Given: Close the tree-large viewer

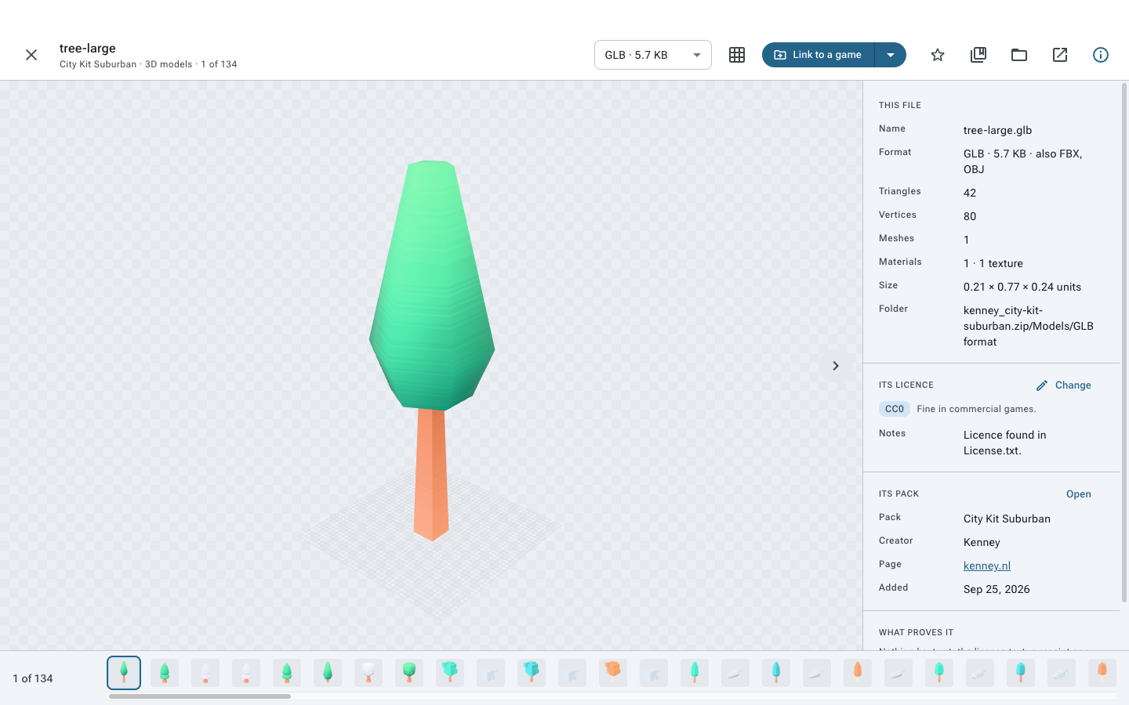Looking at the screenshot, I should pos(31,55).
